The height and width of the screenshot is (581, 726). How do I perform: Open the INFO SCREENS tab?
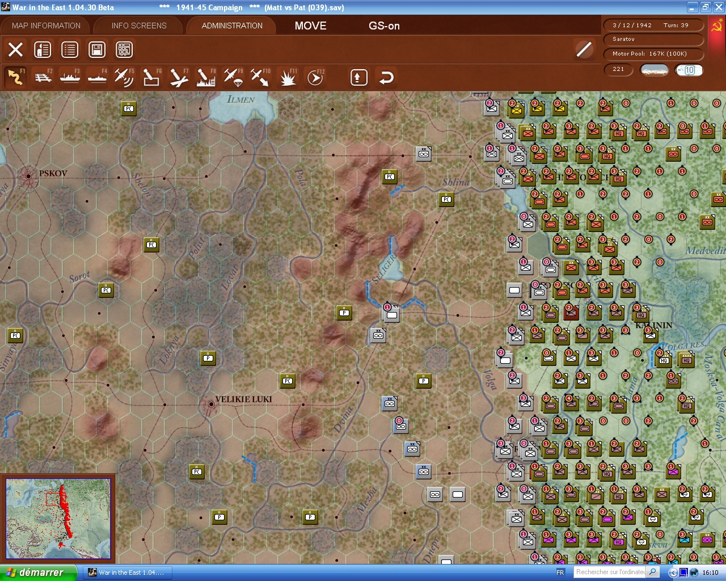(139, 26)
